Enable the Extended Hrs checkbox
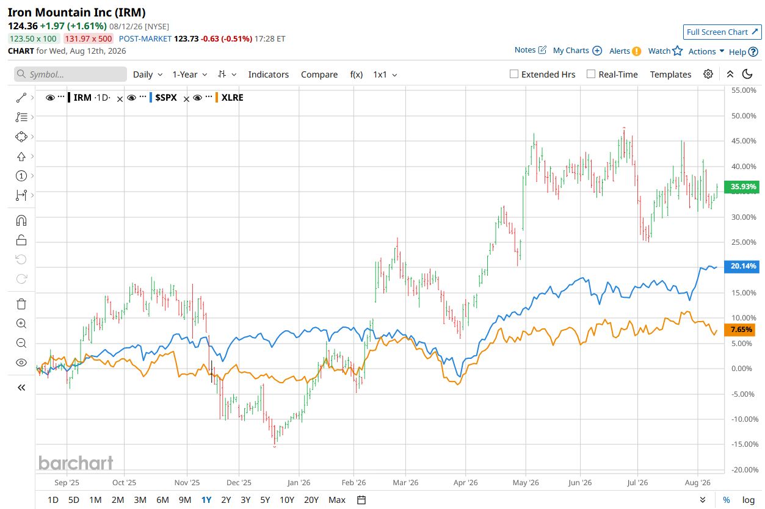The height and width of the screenshot is (509, 765). (x=514, y=74)
